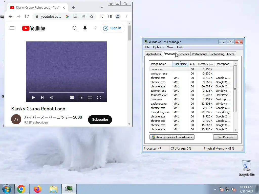The image size is (259, 194).
Task: Toggle closed captions on video
Action: click(72, 98)
